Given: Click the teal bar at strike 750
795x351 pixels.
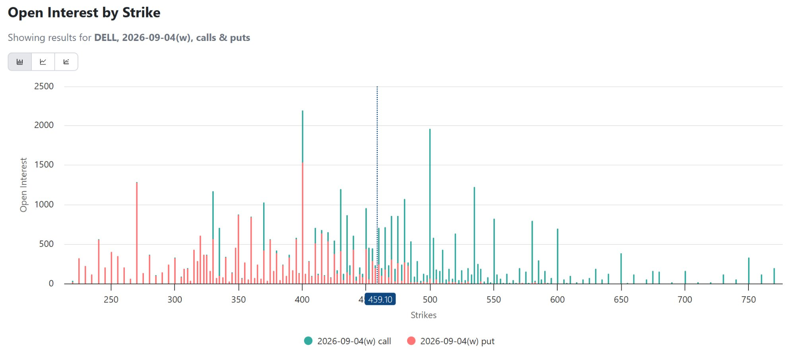Looking at the screenshot, I should coord(748,271).
